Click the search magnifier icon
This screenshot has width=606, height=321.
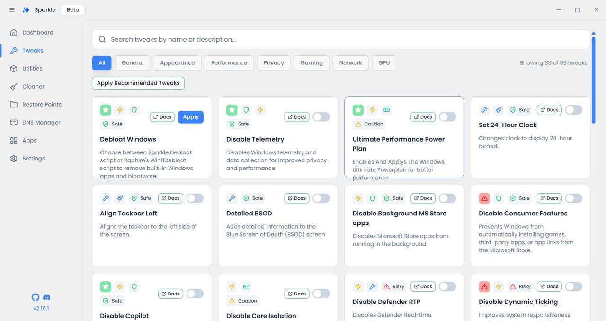pyautogui.click(x=102, y=40)
